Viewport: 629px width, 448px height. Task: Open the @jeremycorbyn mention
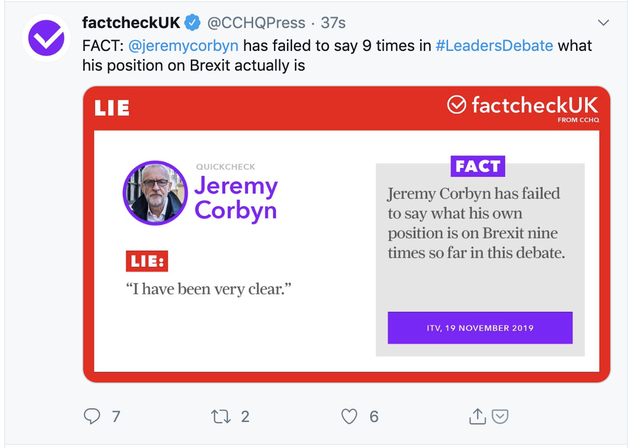[183, 46]
